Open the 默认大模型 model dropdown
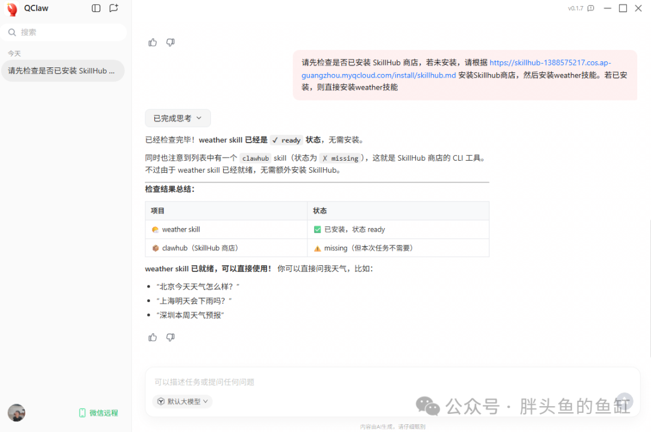The width and height of the screenshot is (651, 432). coord(183,401)
